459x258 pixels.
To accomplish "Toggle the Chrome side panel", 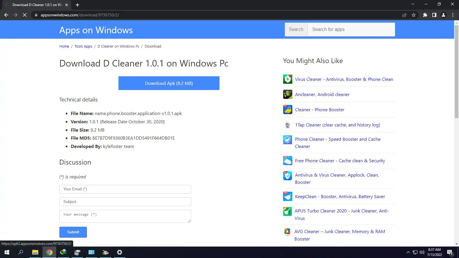I will click(x=434, y=15).
